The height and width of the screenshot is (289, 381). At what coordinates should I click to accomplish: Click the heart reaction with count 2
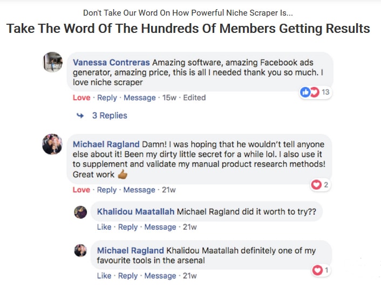point(320,185)
